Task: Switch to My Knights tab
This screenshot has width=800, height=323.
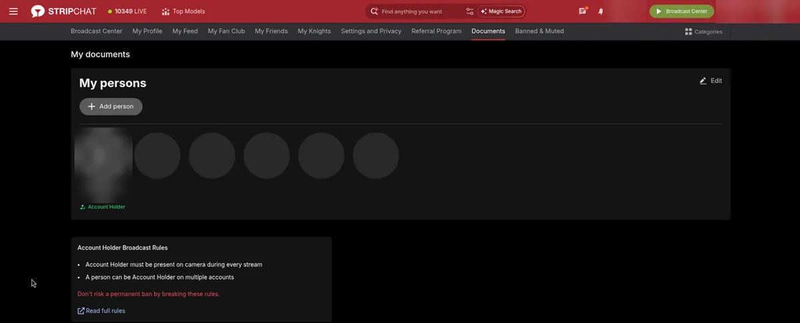Action: pos(314,31)
